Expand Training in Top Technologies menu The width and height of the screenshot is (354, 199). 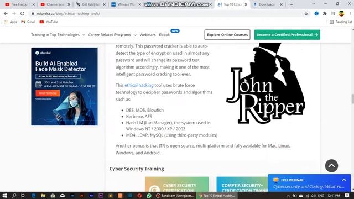click(58, 35)
